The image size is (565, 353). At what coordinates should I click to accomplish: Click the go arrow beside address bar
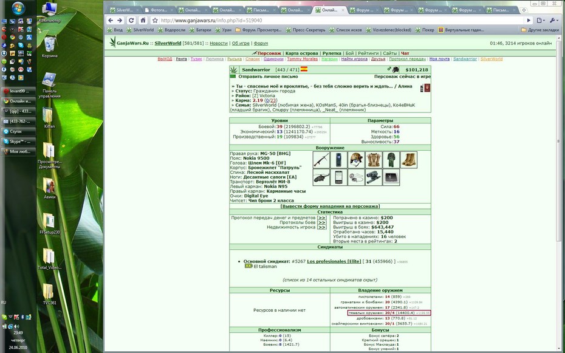click(529, 21)
